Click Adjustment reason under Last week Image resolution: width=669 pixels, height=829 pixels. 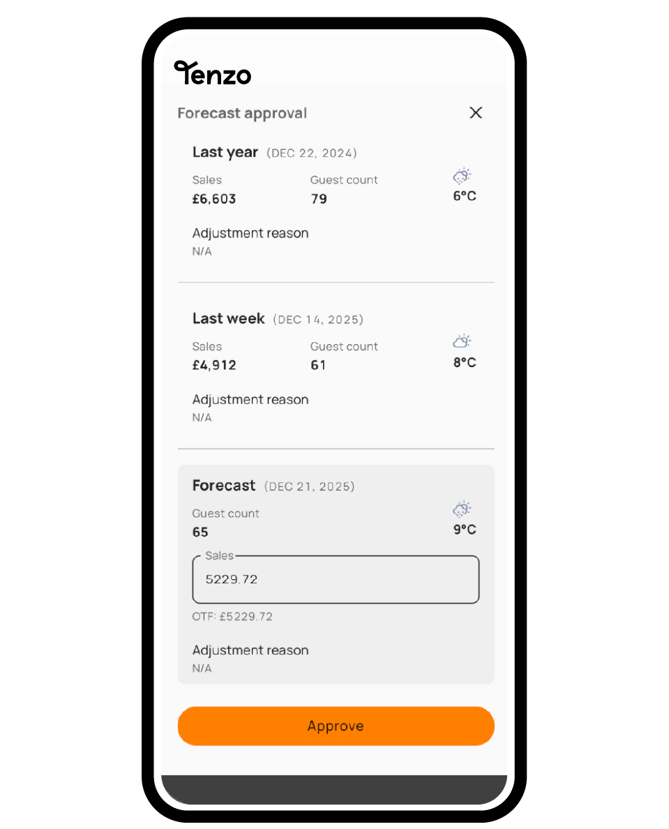pos(250,400)
